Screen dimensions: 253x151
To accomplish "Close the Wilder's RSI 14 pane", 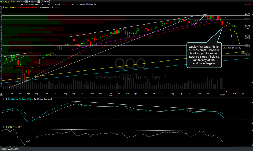I will (x=3, y=127).
